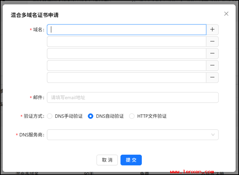Choose the HTTP文件验证 radio option

pos(132,116)
